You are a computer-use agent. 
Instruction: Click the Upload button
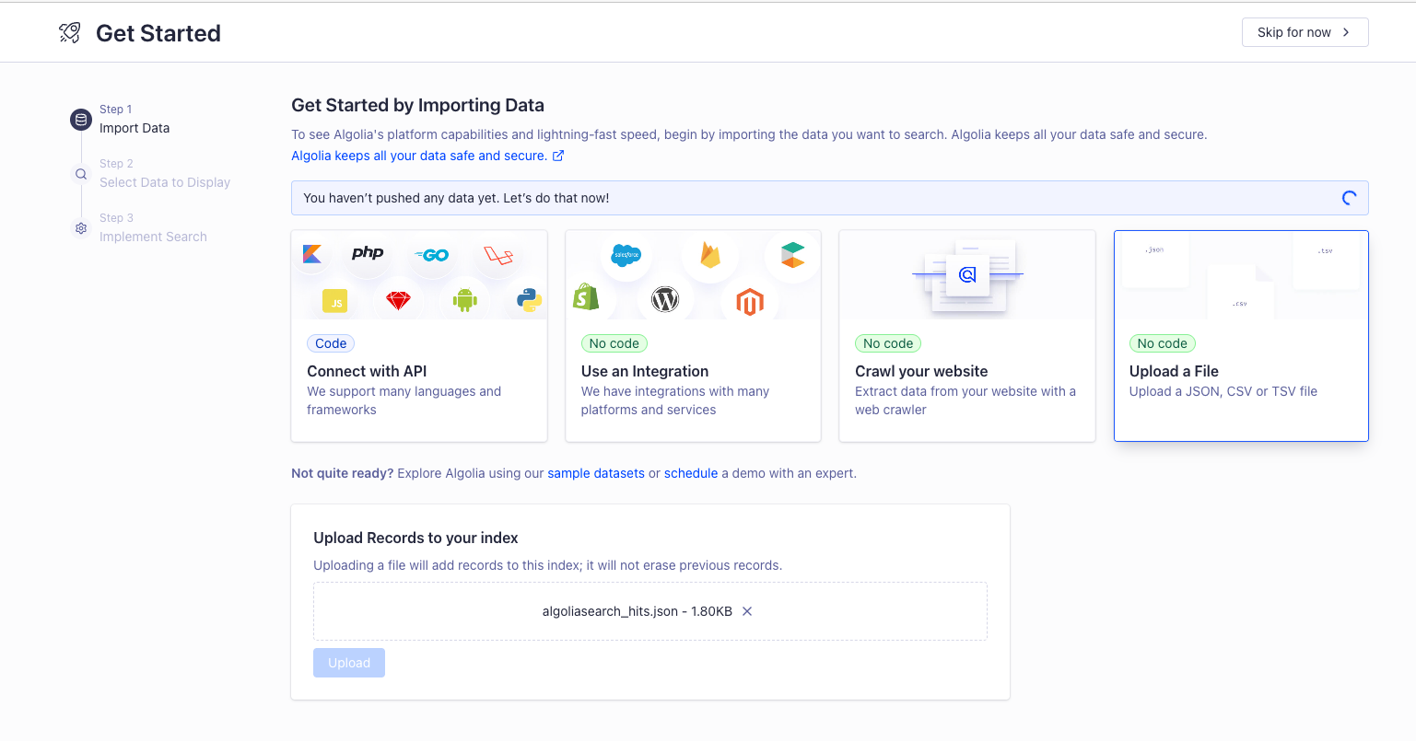[x=349, y=663]
